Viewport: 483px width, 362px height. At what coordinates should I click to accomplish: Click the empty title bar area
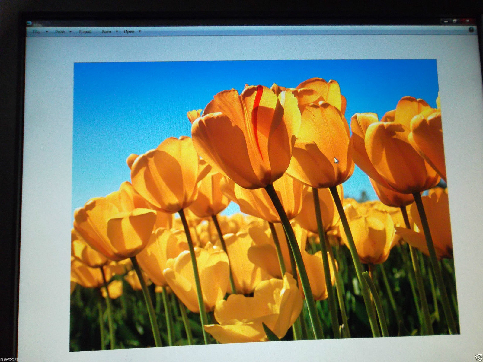pyautogui.click(x=241, y=22)
